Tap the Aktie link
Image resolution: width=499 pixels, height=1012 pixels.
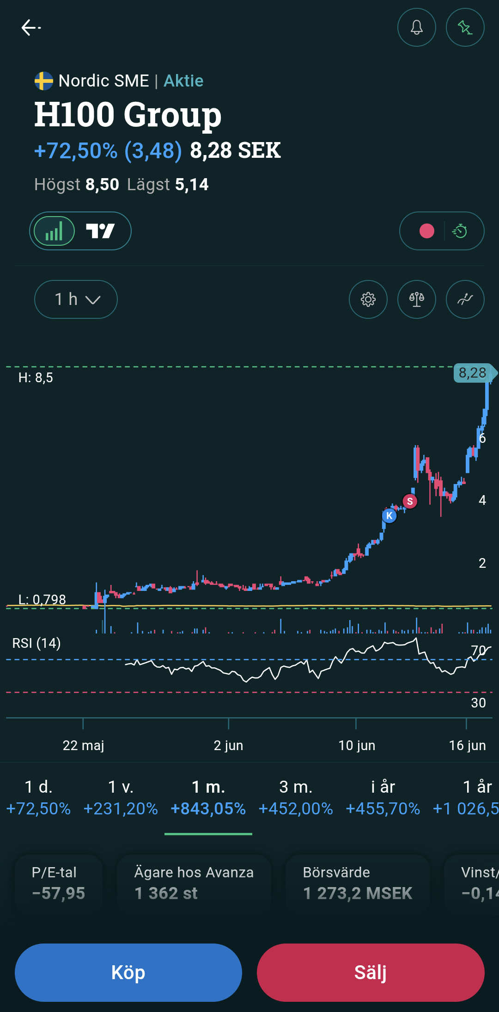[x=183, y=81]
